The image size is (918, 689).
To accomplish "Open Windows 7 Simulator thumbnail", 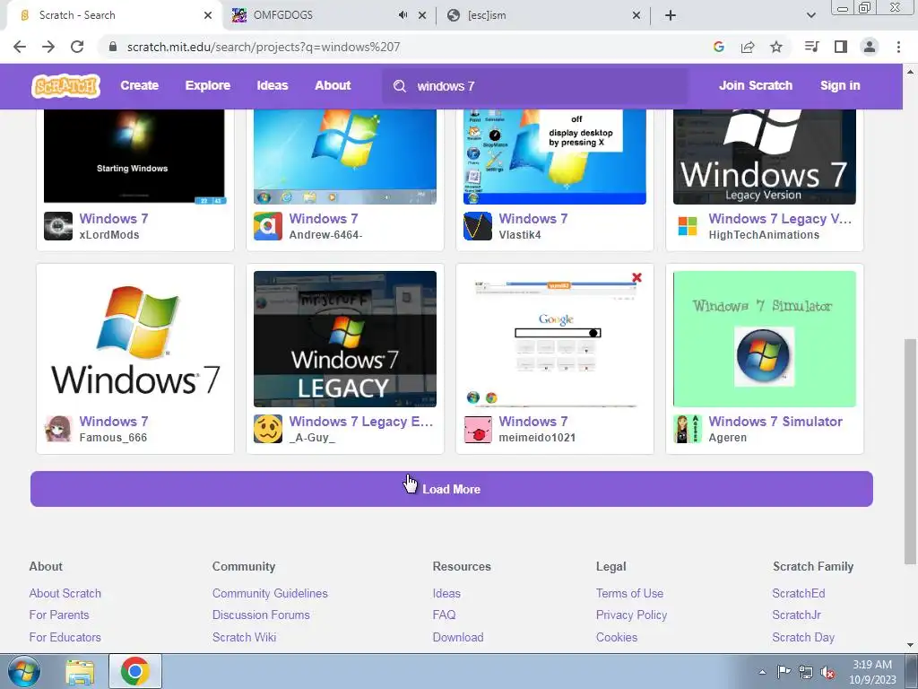I will pos(765,338).
